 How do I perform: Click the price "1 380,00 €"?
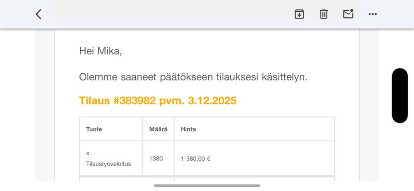196,158
